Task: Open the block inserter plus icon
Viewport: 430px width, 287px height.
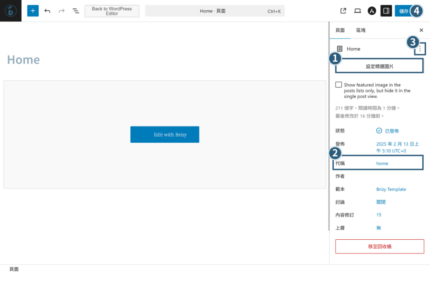Action: point(33,10)
